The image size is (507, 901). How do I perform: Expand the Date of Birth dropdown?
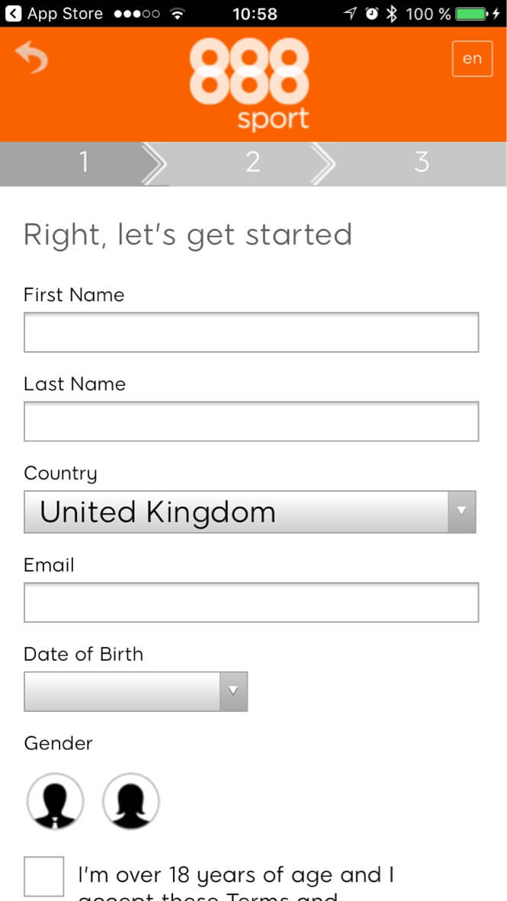click(x=136, y=691)
